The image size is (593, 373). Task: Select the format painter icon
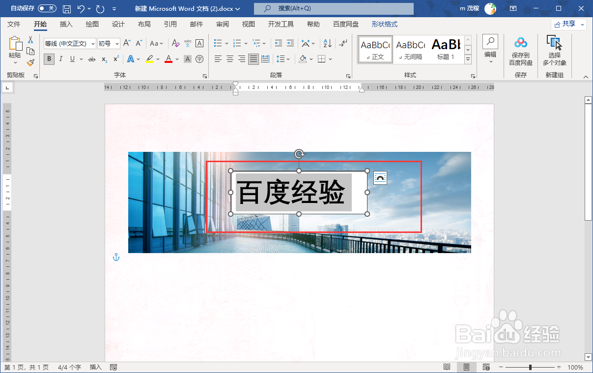pyautogui.click(x=30, y=62)
